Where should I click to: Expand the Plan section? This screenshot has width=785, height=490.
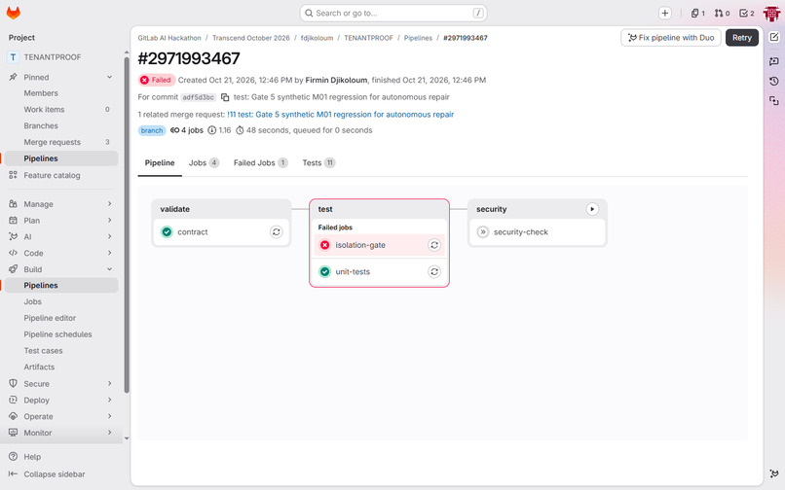coord(61,221)
